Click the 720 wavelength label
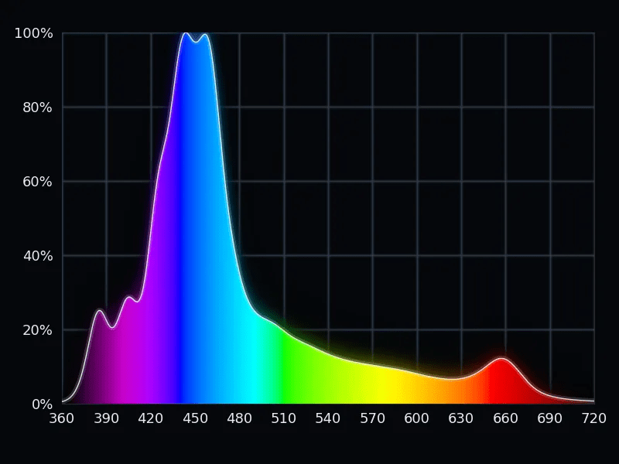619x464 pixels. (594, 418)
